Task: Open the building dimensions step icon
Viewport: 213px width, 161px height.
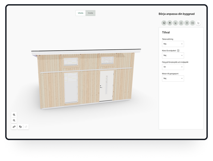Action: coord(164,23)
